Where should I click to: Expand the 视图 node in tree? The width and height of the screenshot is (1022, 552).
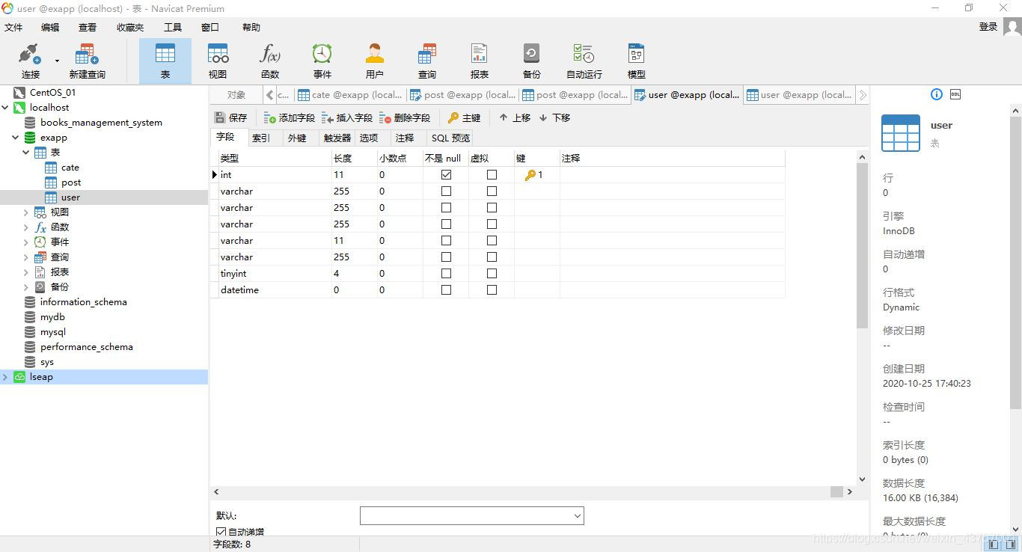click(26, 212)
